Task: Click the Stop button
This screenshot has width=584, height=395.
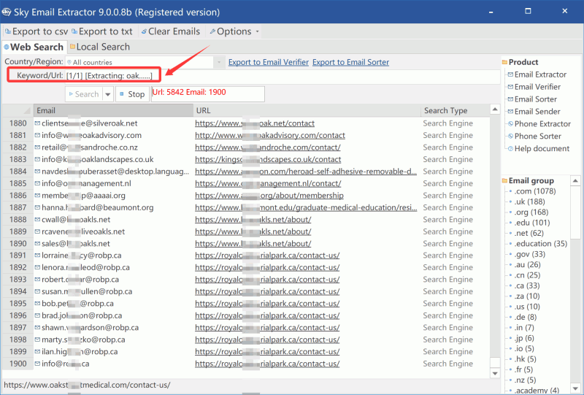Action: pos(133,94)
